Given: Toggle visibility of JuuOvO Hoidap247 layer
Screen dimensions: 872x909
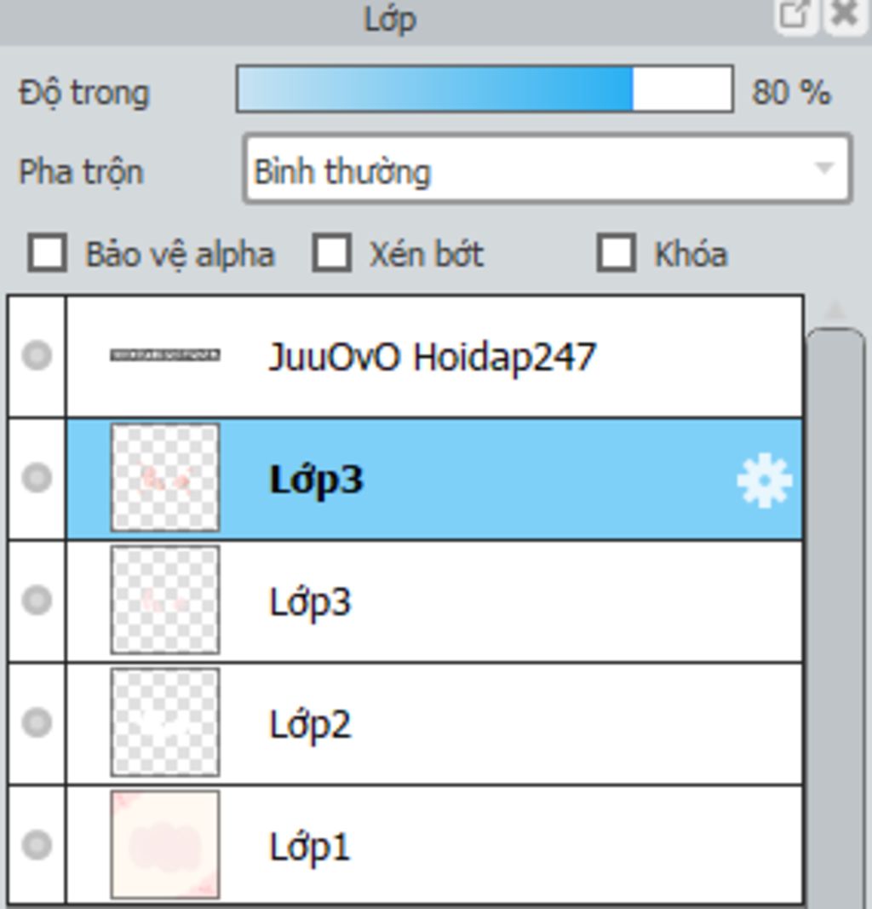Looking at the screenshot, I should pos(37,356).
